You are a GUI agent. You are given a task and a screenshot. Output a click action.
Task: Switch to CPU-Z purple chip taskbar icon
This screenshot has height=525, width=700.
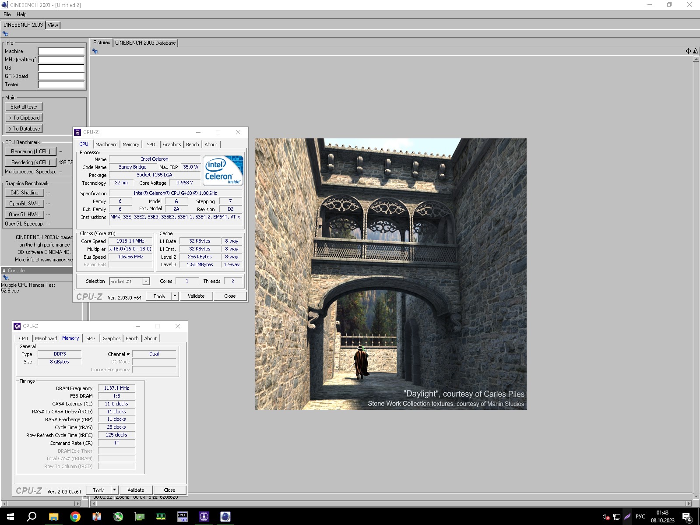point(204,517)
